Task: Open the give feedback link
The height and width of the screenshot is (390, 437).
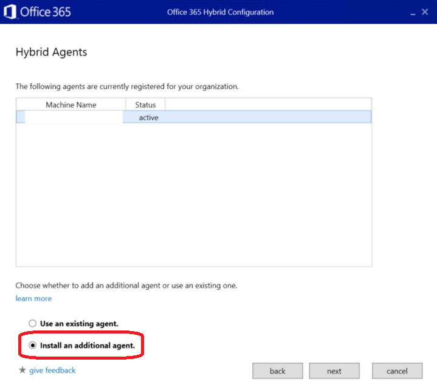Action: coord(52,370)
